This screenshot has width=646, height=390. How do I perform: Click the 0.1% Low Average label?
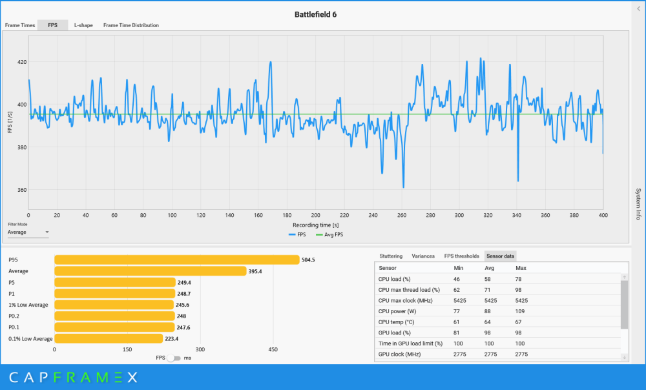tap(30, 338)
